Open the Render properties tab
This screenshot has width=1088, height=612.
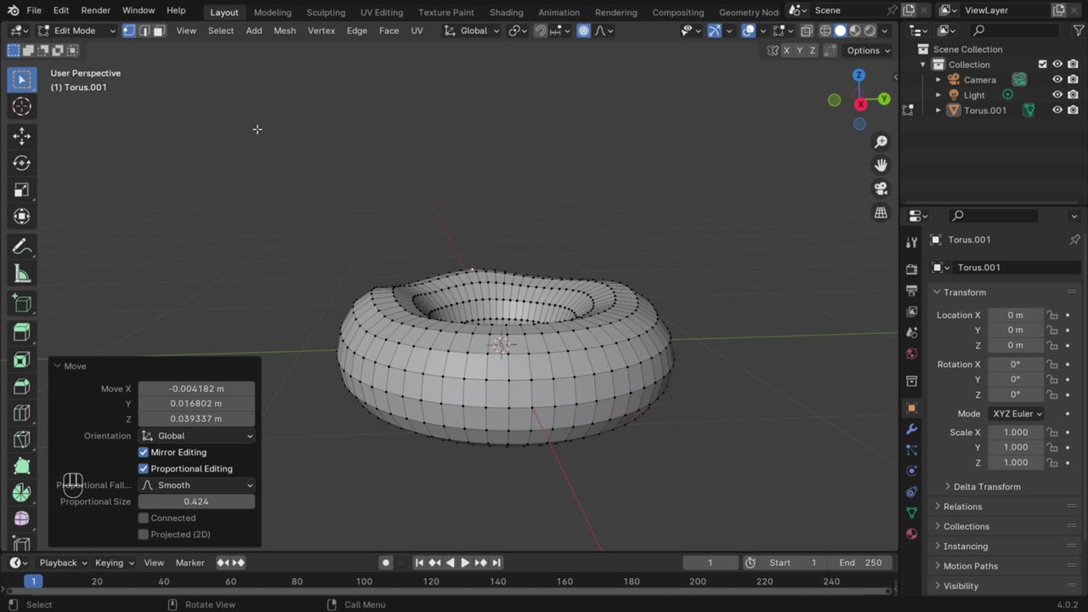pyautogui.click(x=912, y=269)
